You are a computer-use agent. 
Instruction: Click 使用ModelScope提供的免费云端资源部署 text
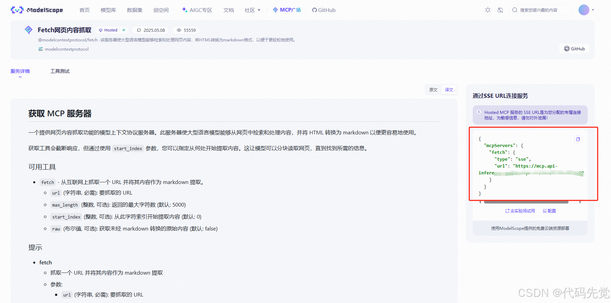(530, 228)
